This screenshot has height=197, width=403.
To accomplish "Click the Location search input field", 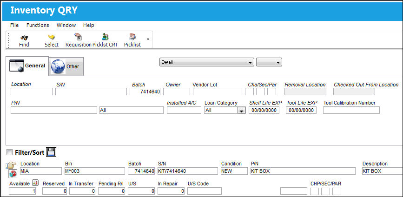I will (32, 92).
